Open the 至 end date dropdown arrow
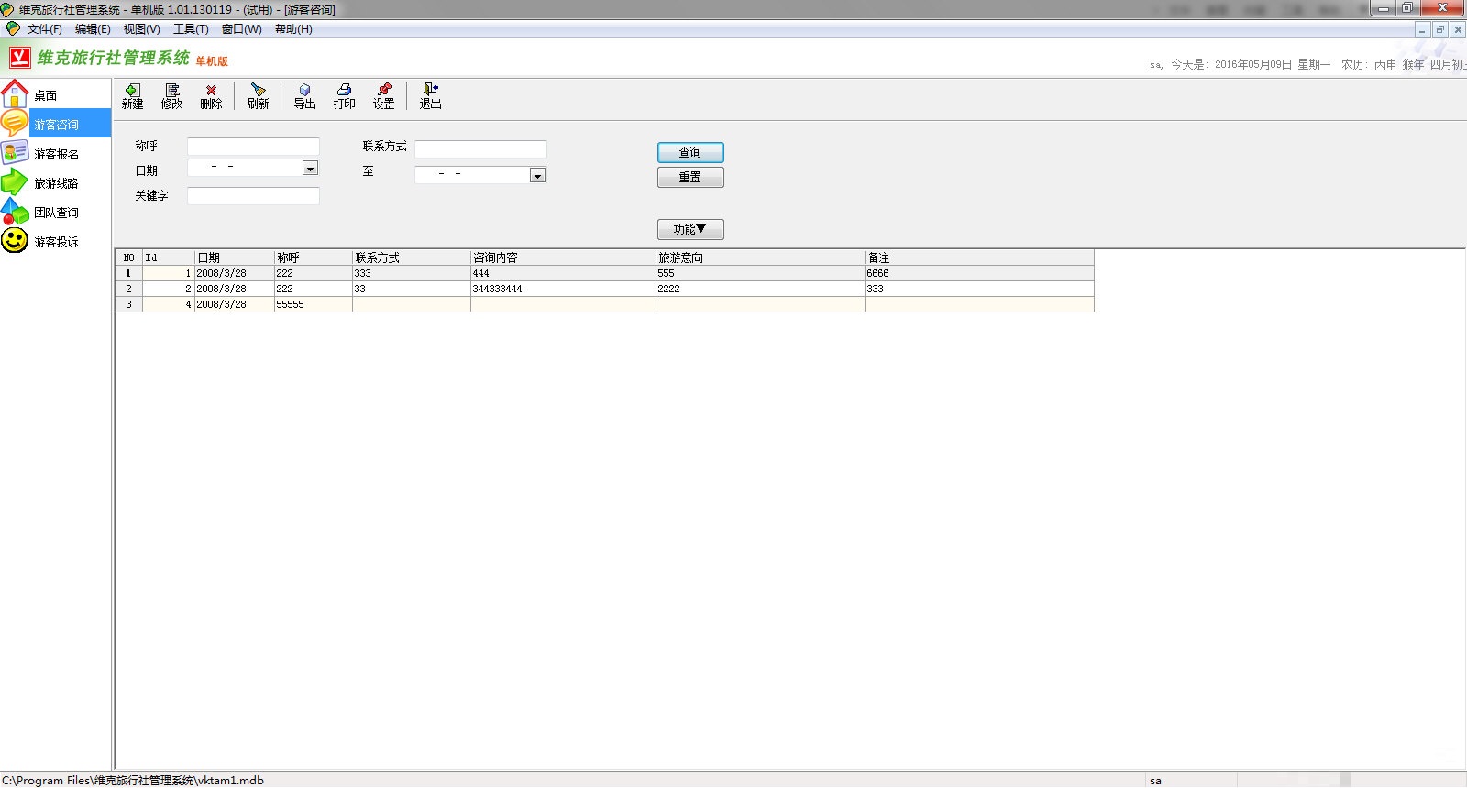 point(537,175)
